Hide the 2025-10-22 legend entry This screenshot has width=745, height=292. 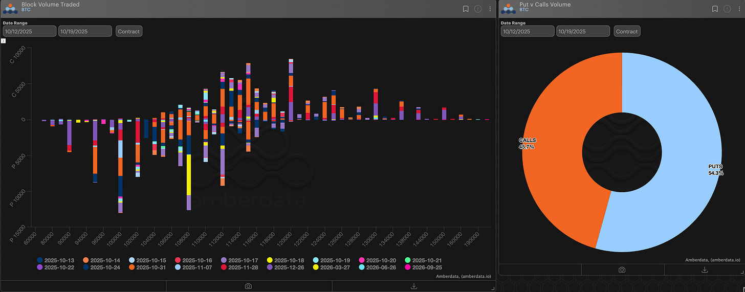[x=57, y=267]
